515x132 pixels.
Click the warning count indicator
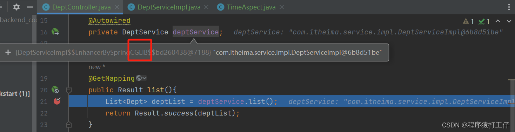pyautogui.click(x=468, y=21)
